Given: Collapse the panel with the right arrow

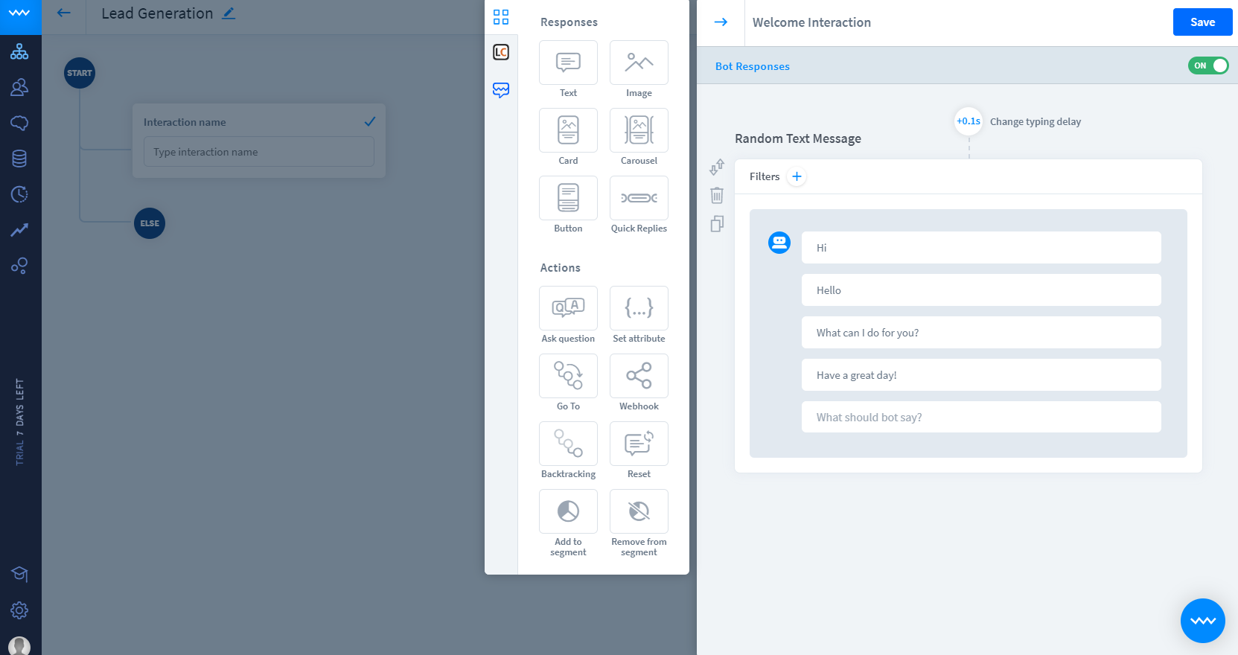Looking at the screenshot, I should (721, 22).
